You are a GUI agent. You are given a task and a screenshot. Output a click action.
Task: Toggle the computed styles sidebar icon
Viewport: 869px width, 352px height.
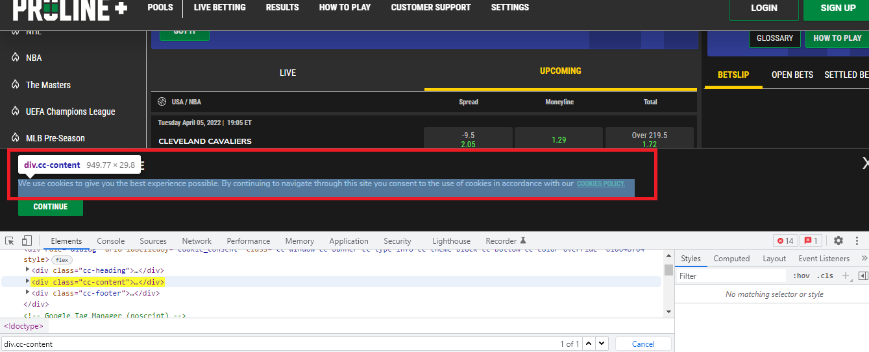pos(863,276)
